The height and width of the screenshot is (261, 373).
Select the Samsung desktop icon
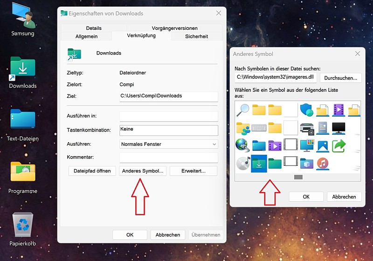pos(23,20)
